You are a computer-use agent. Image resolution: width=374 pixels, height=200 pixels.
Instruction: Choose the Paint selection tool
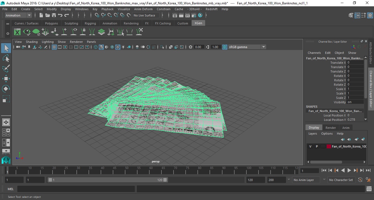[x=6, y=68]
